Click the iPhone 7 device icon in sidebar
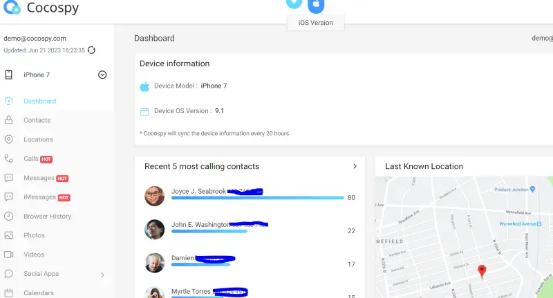553x298 pixels. tap(9, 74)
